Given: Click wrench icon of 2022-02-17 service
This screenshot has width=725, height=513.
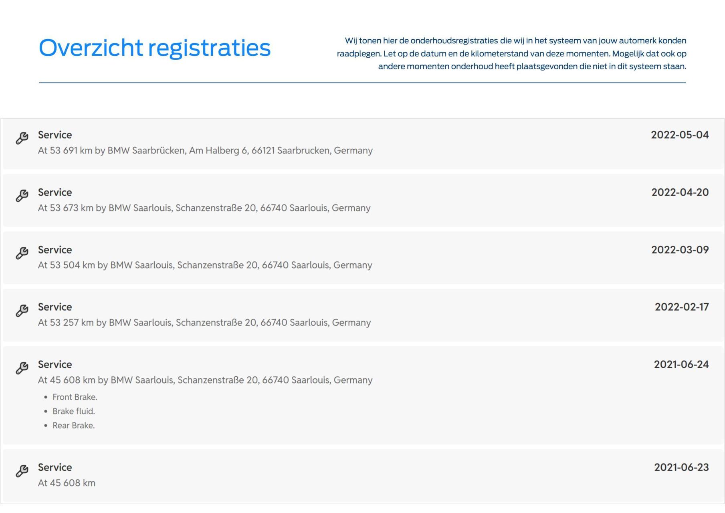Looking at the screenshot, I should pyautogui.click(x=22, y=310).
